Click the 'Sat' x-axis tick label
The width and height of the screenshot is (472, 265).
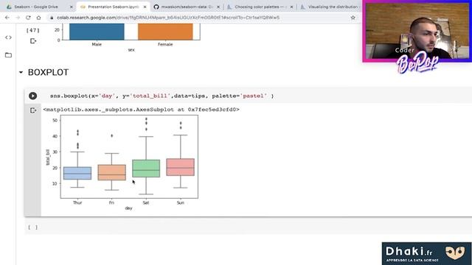point(146,203)
